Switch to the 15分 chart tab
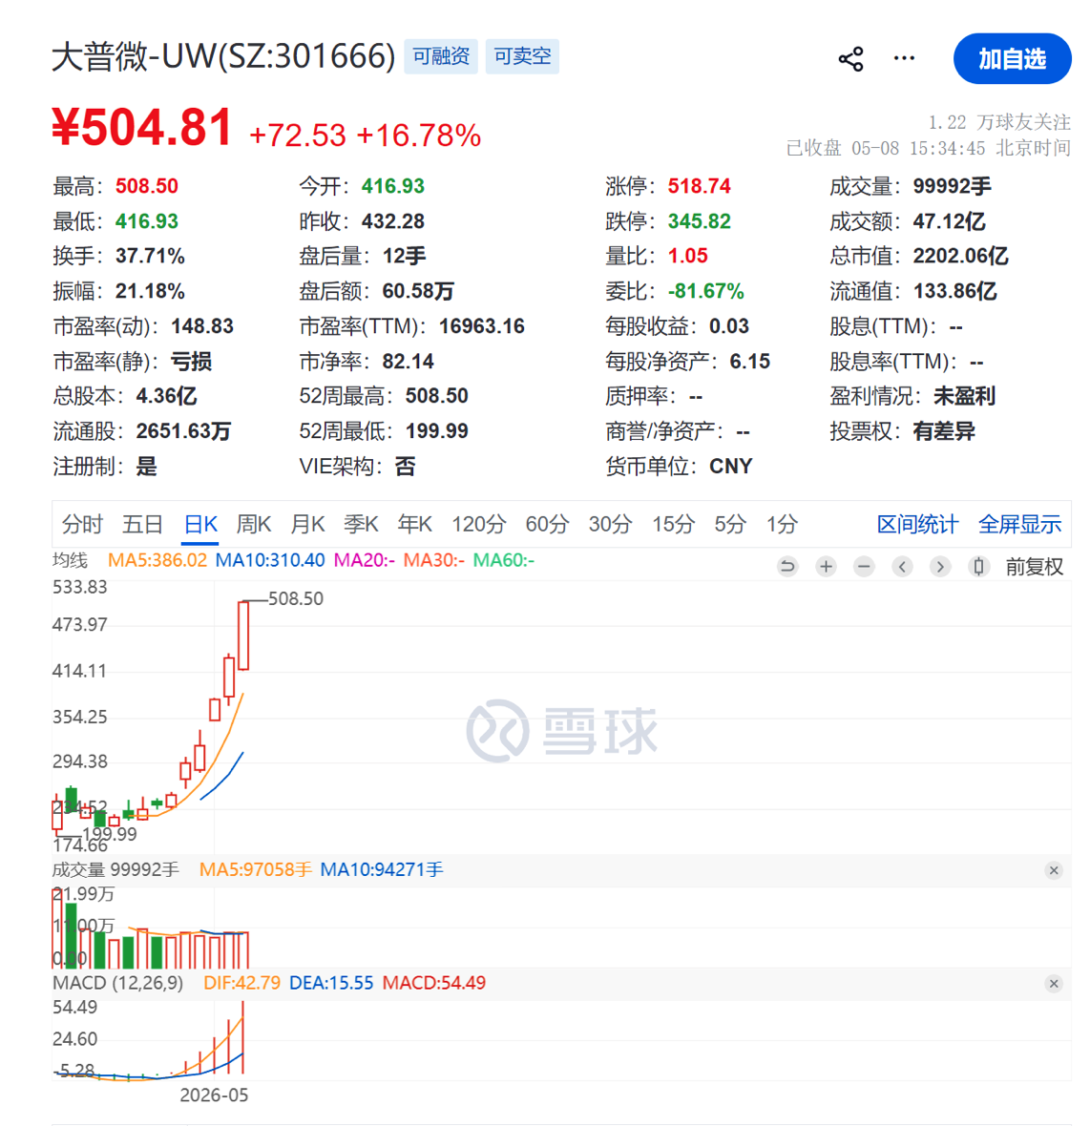1090x1126 pixels. (673, 524)
